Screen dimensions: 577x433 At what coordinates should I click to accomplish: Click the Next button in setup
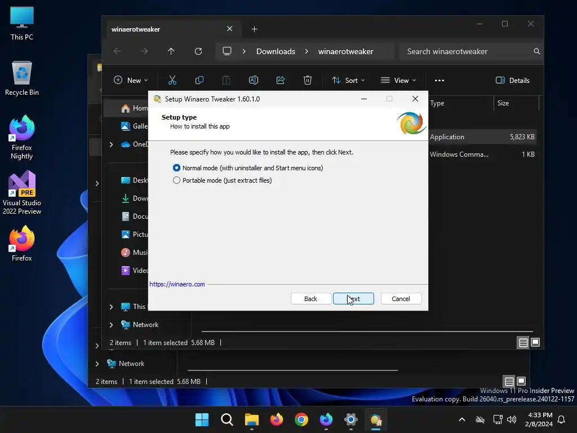[x=353, y=299]
